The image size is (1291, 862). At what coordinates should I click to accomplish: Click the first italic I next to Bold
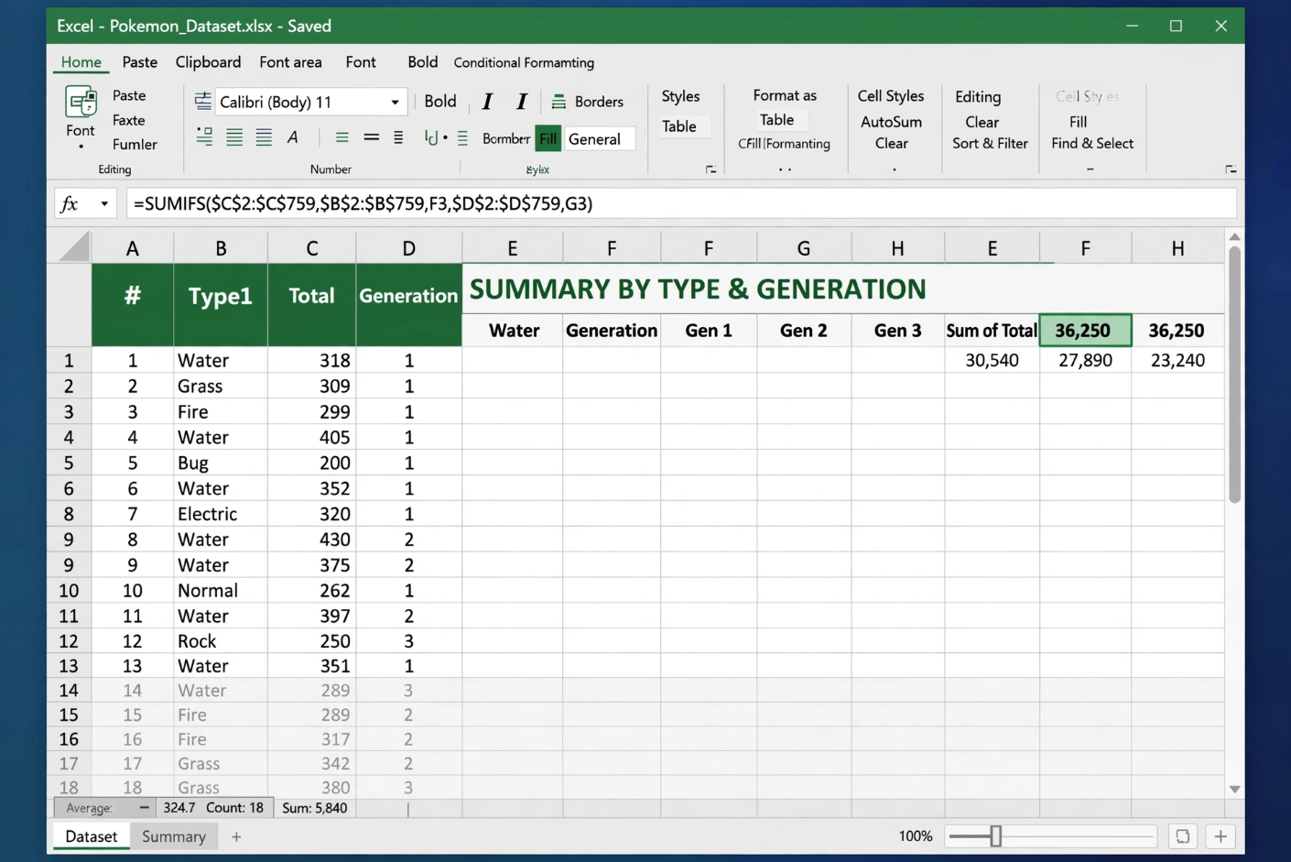(487, 102)
